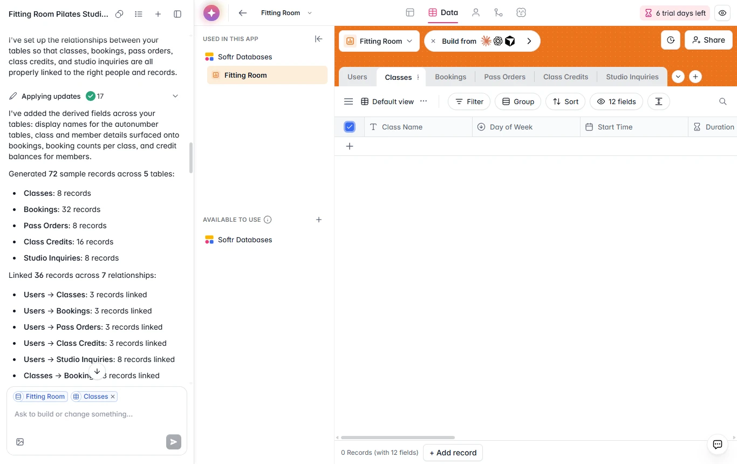This screenshot has height=464, width=737.
Task: Expand more tables dropdown arrow
Action: click(678, 77)
